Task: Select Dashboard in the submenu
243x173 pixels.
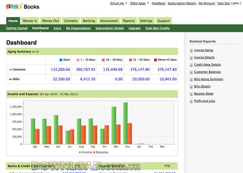Action: click(40, 28)
